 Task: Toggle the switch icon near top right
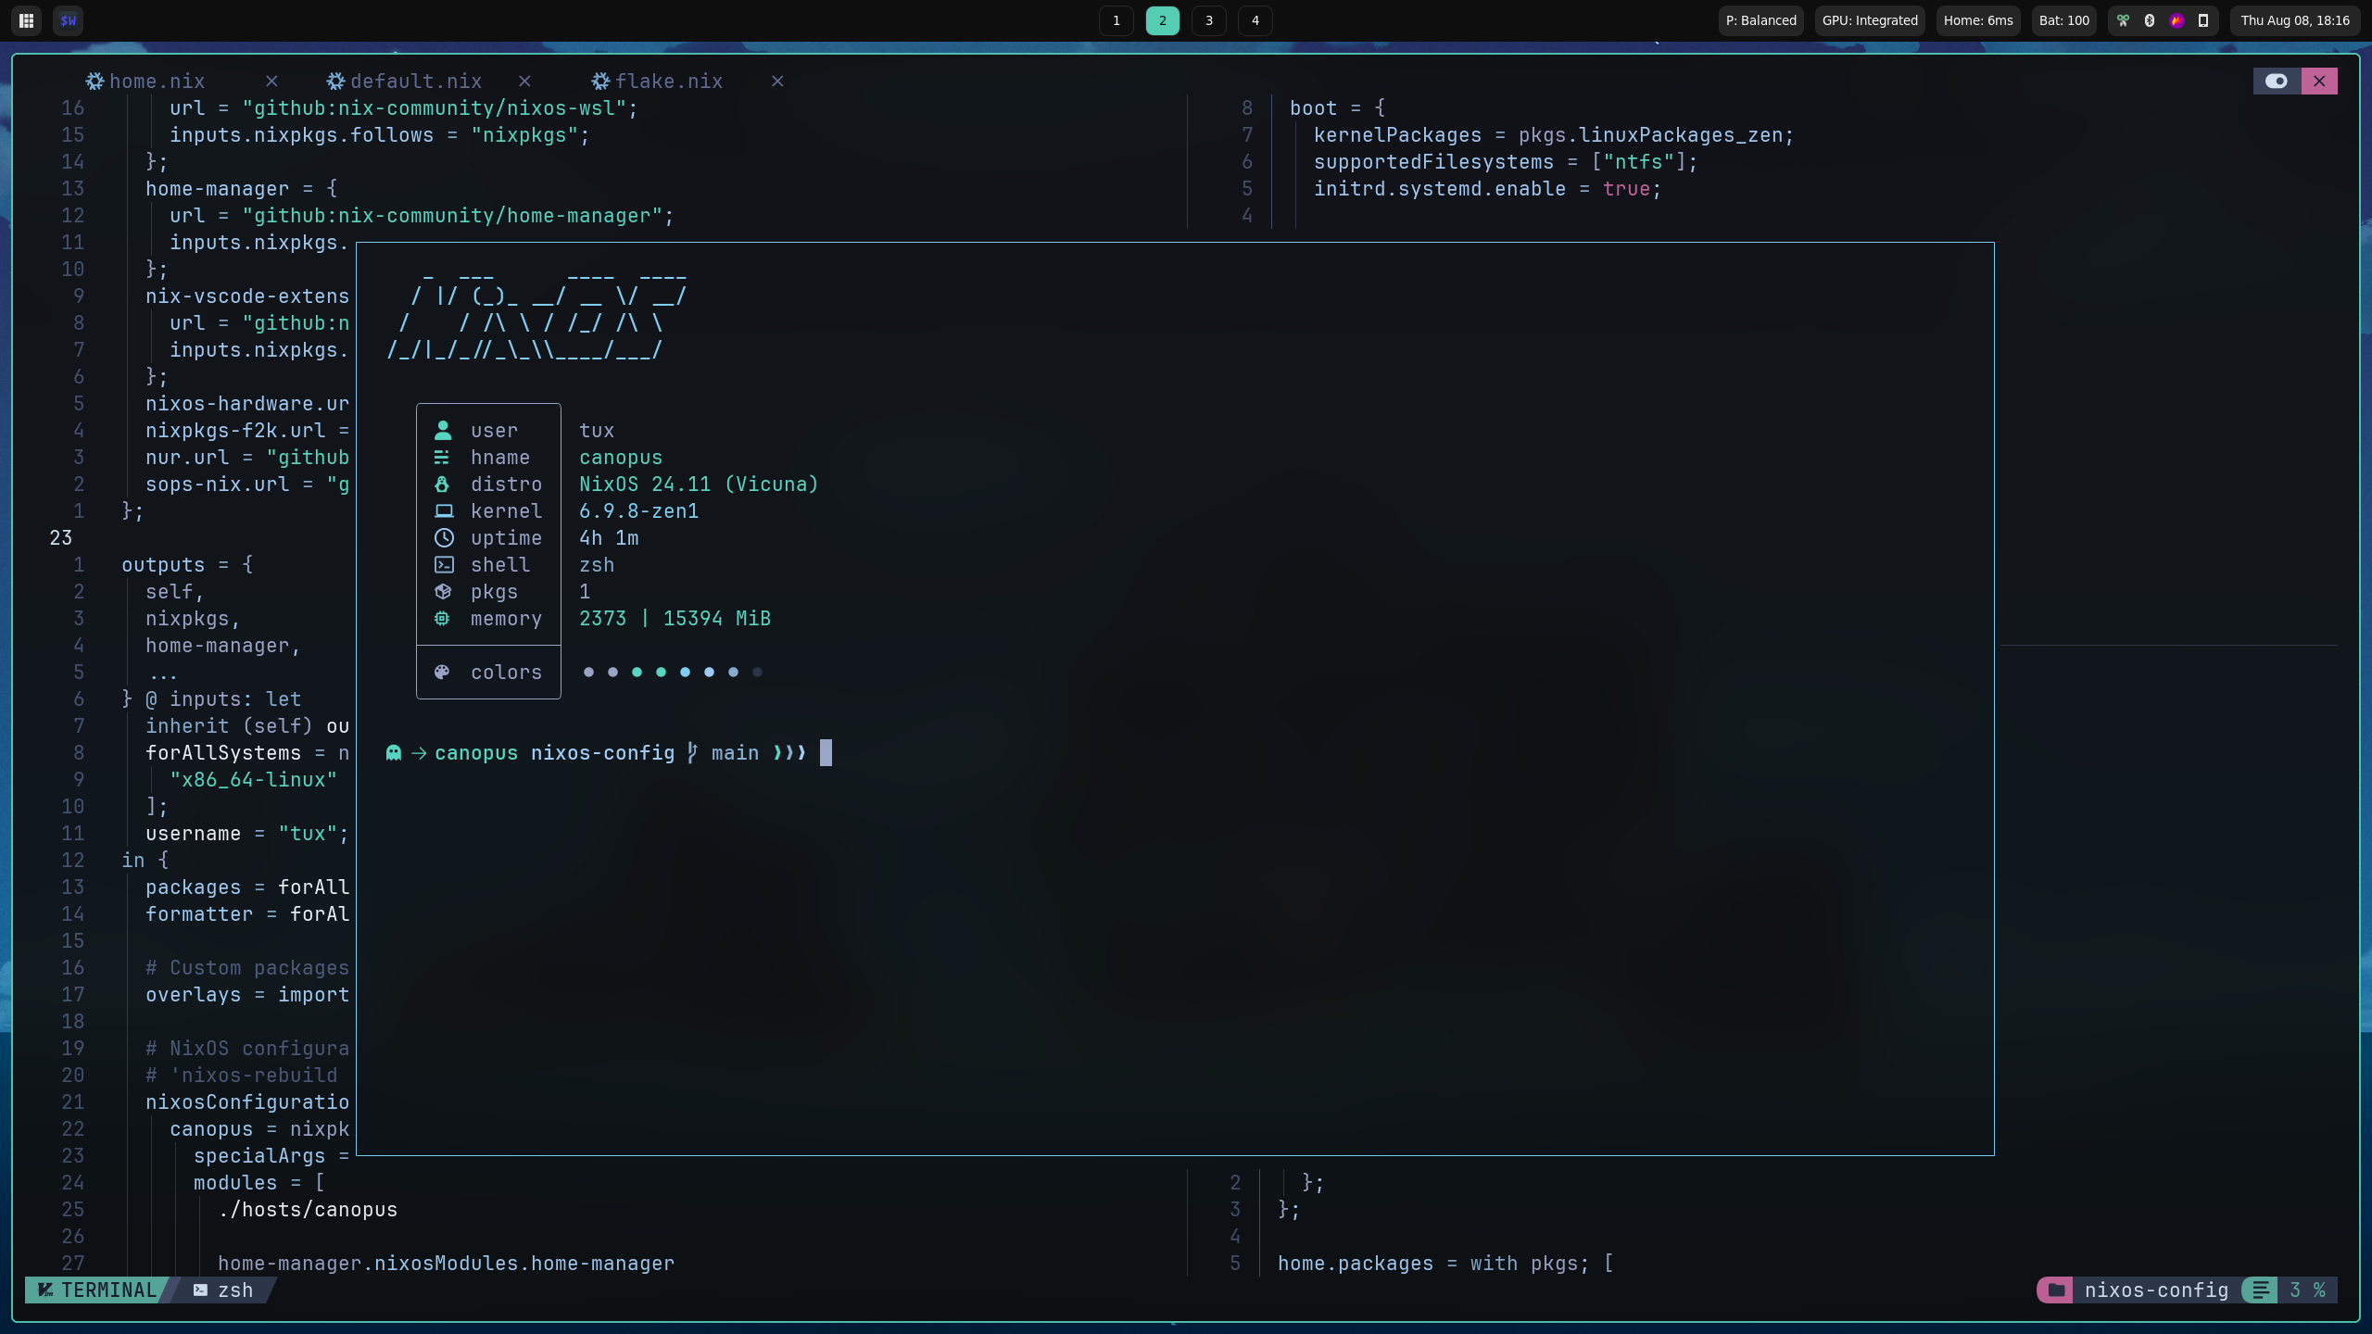[x=2277, y=81]
